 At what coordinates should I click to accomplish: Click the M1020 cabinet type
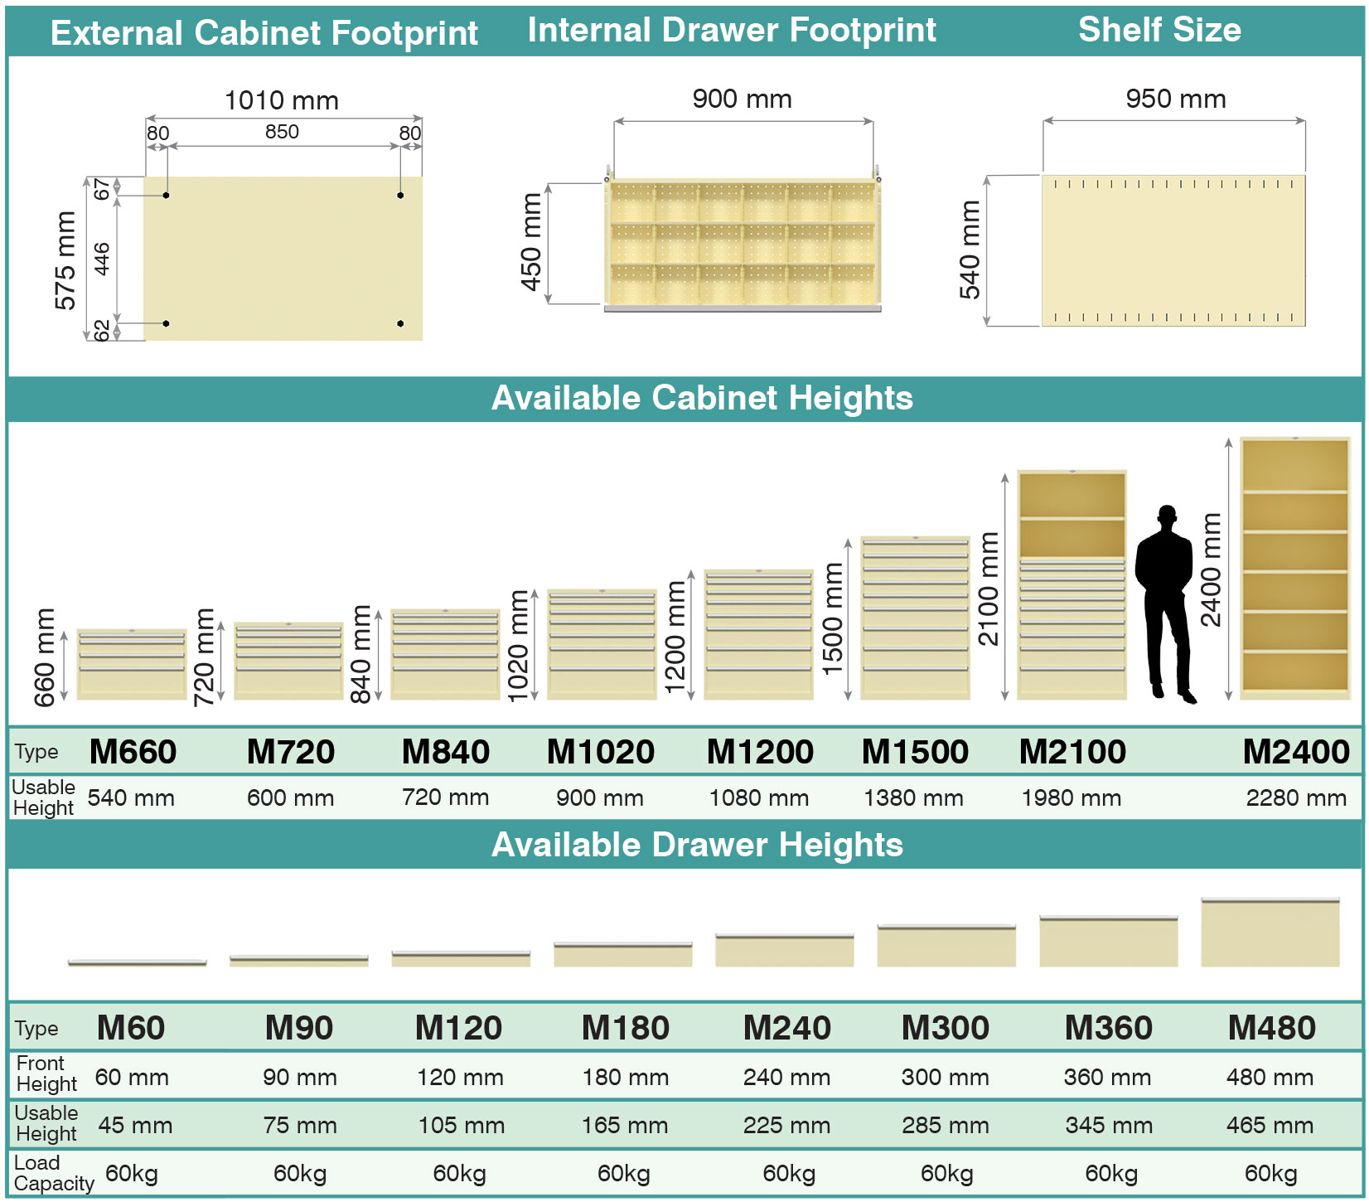click(601, 752)
